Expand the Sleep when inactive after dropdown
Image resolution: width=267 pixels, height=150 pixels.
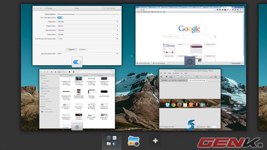tap(88, 54)
